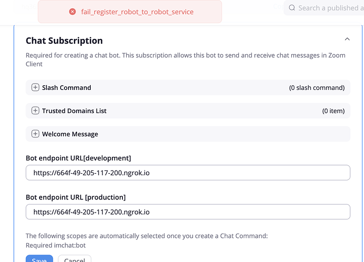
Task: Collapse the Chat Subscription section chevron
Action: [x=347, y=39]
